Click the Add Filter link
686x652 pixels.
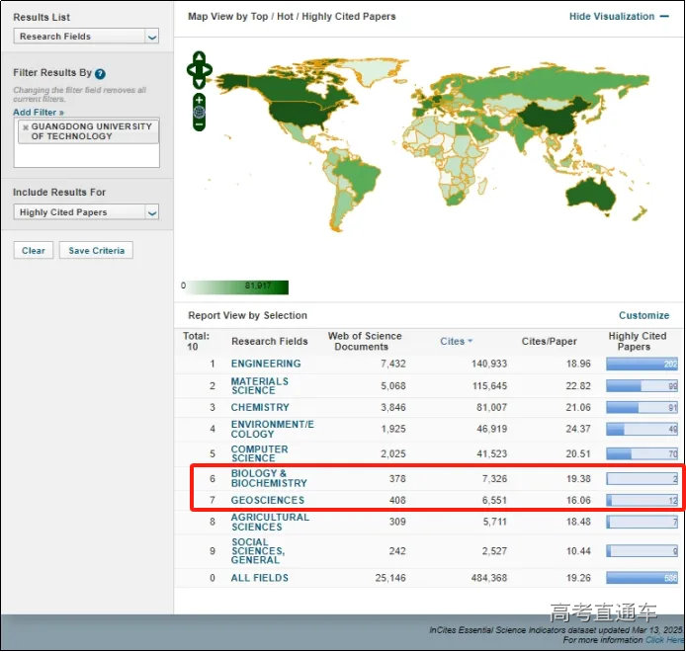(39, 113)
